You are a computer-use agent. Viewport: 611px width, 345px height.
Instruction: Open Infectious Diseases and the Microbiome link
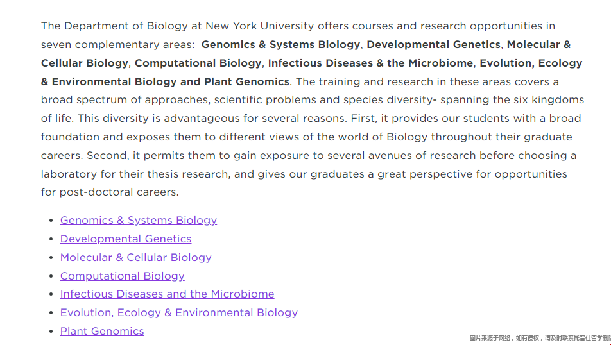click(x=167, y=294)
